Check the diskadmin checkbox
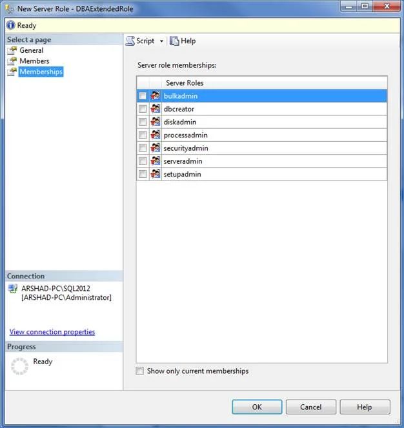The height and width of the screenshot is (428, 404). point(143,122)
